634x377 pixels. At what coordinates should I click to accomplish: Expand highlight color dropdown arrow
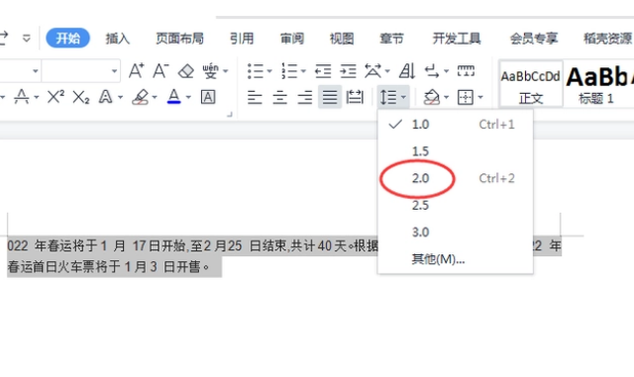[155, 97]
